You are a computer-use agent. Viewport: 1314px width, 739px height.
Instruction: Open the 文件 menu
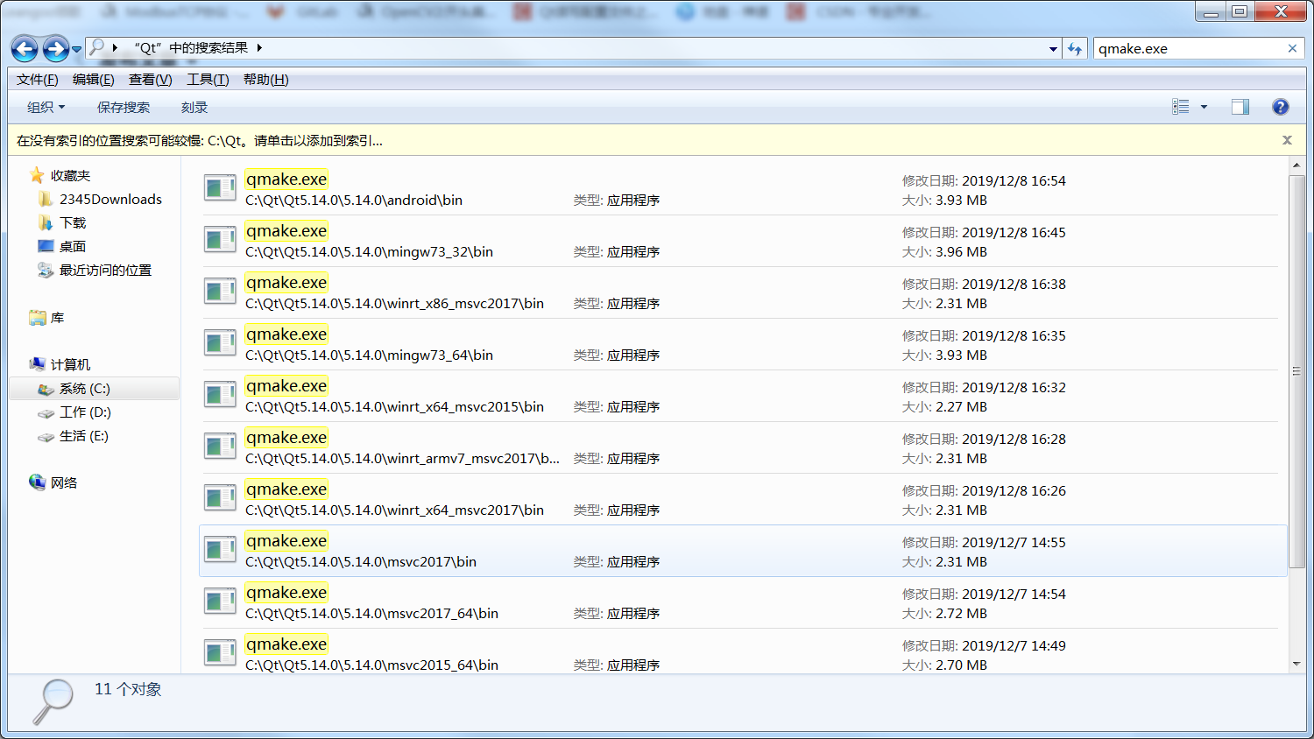tap(36, 79)
